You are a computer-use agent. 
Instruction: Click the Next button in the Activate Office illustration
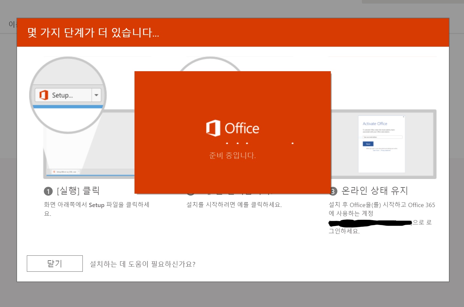(368, 144)
